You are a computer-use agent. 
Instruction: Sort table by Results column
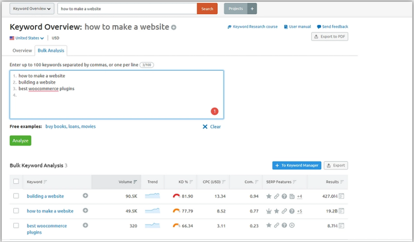tap(335, 182)
